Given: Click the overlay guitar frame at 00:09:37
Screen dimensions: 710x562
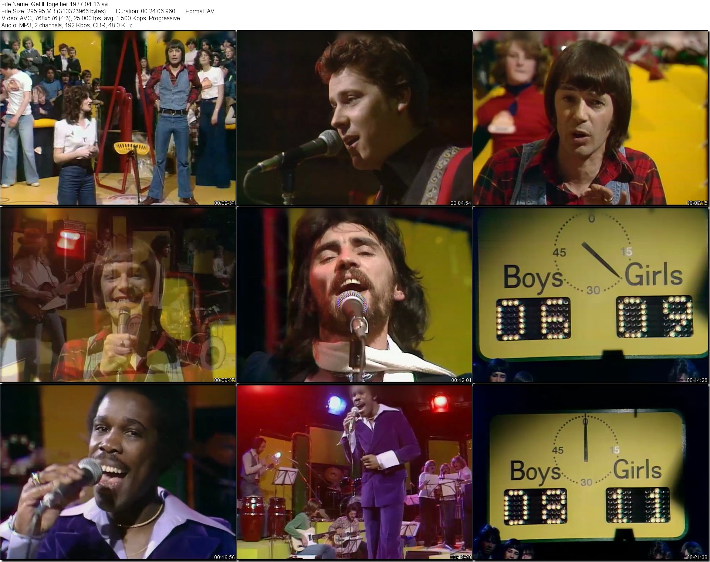Looking at the screenshot, I should [x=118, y=294].
